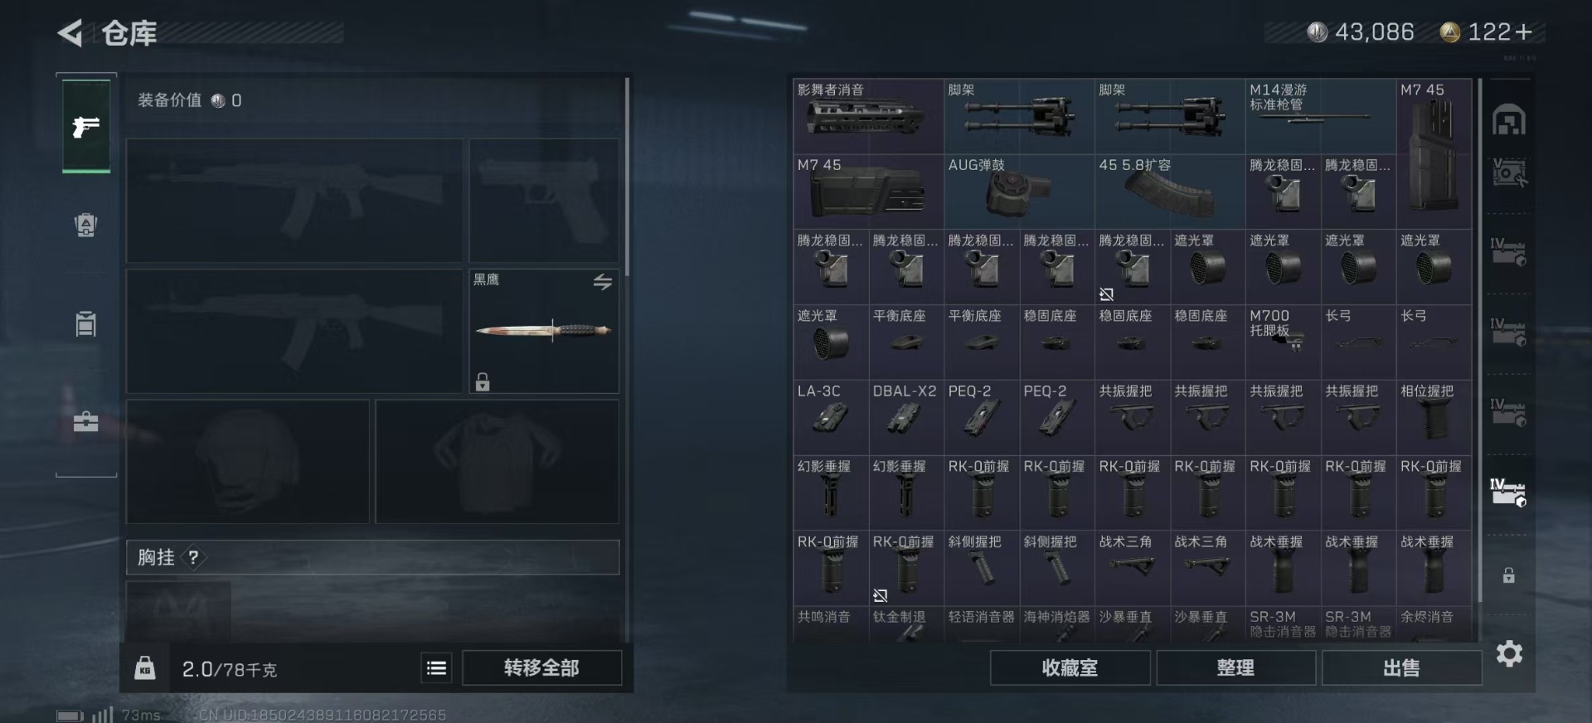Click the stash grid vertical scrollbar
The image size is (1592, 723).
[x=1480, y=341]
